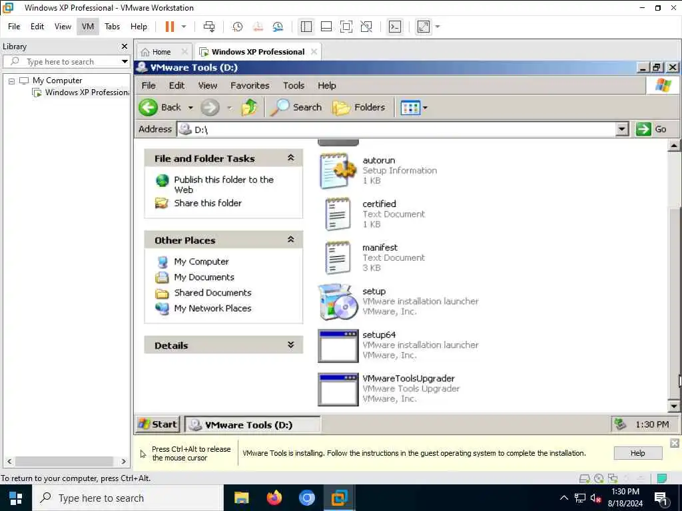Click the Forward arrow button
The width and height of the screenshot is (682, 511).
210,107
